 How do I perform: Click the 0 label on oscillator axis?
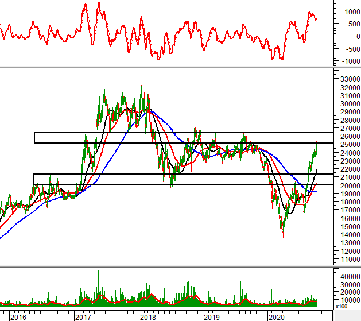358,36
